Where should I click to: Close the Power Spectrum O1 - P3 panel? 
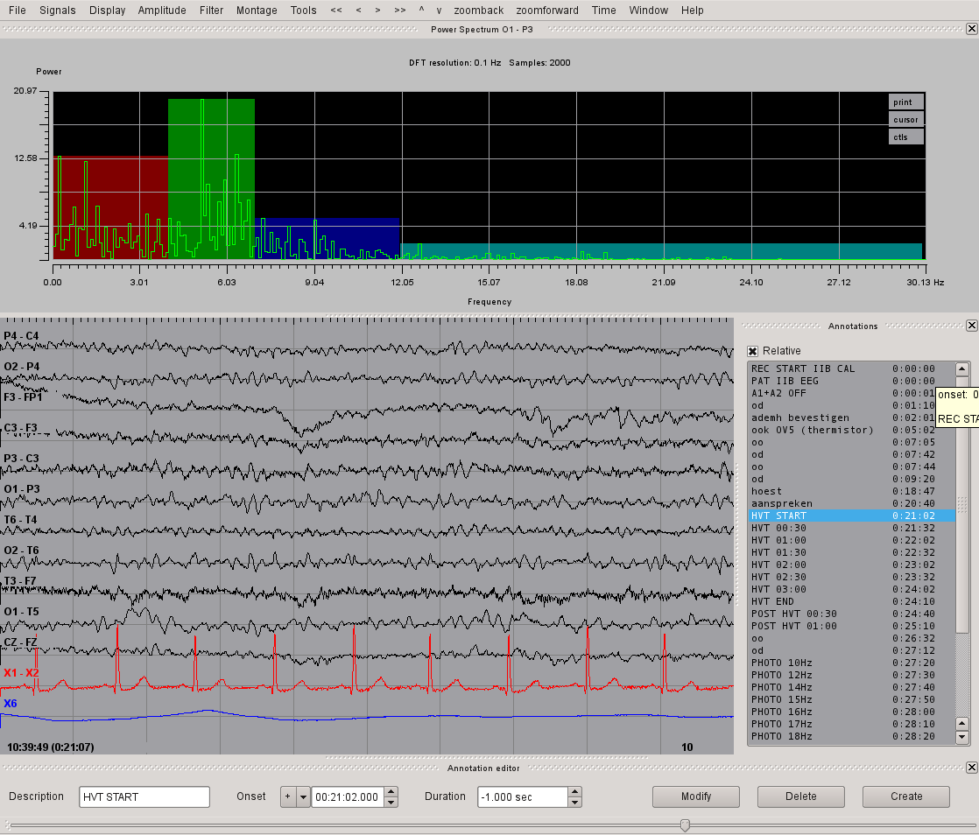click(971, 29)
